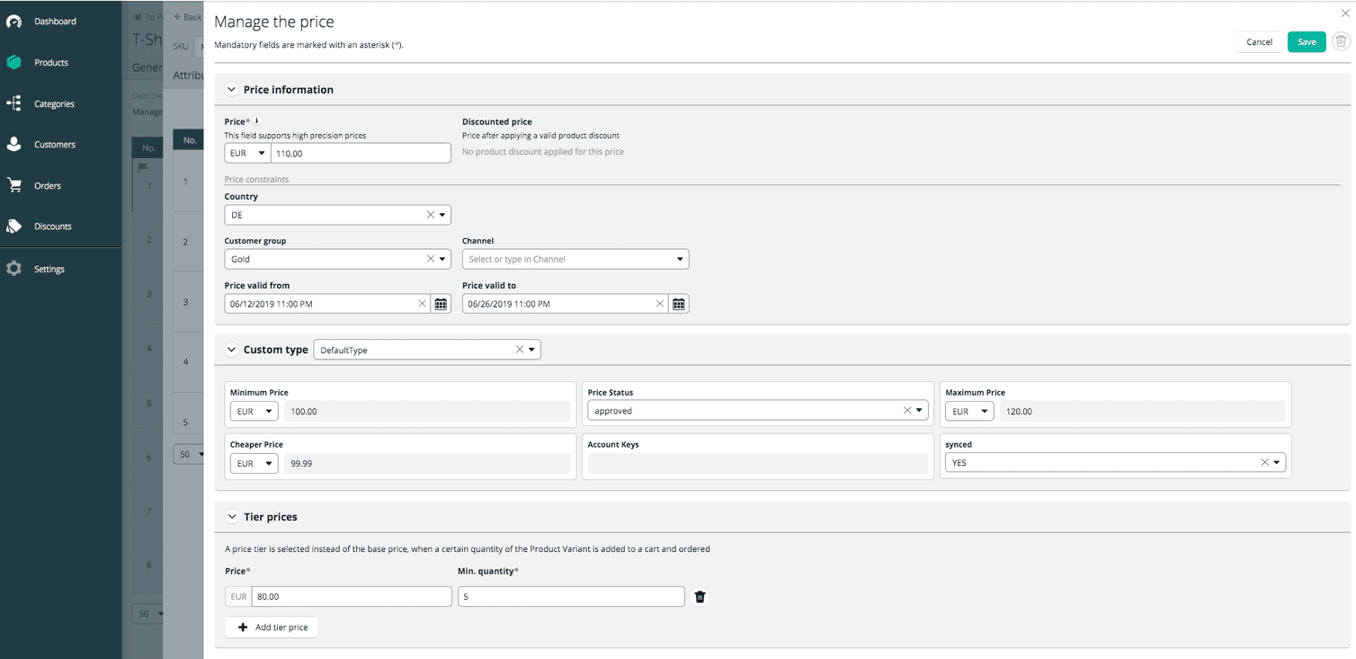Open the Categories section
Image resolution: width=1356 pixels, height=659 pixels.
click(54, 103)
